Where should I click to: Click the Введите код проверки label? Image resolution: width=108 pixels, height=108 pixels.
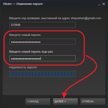25,18
